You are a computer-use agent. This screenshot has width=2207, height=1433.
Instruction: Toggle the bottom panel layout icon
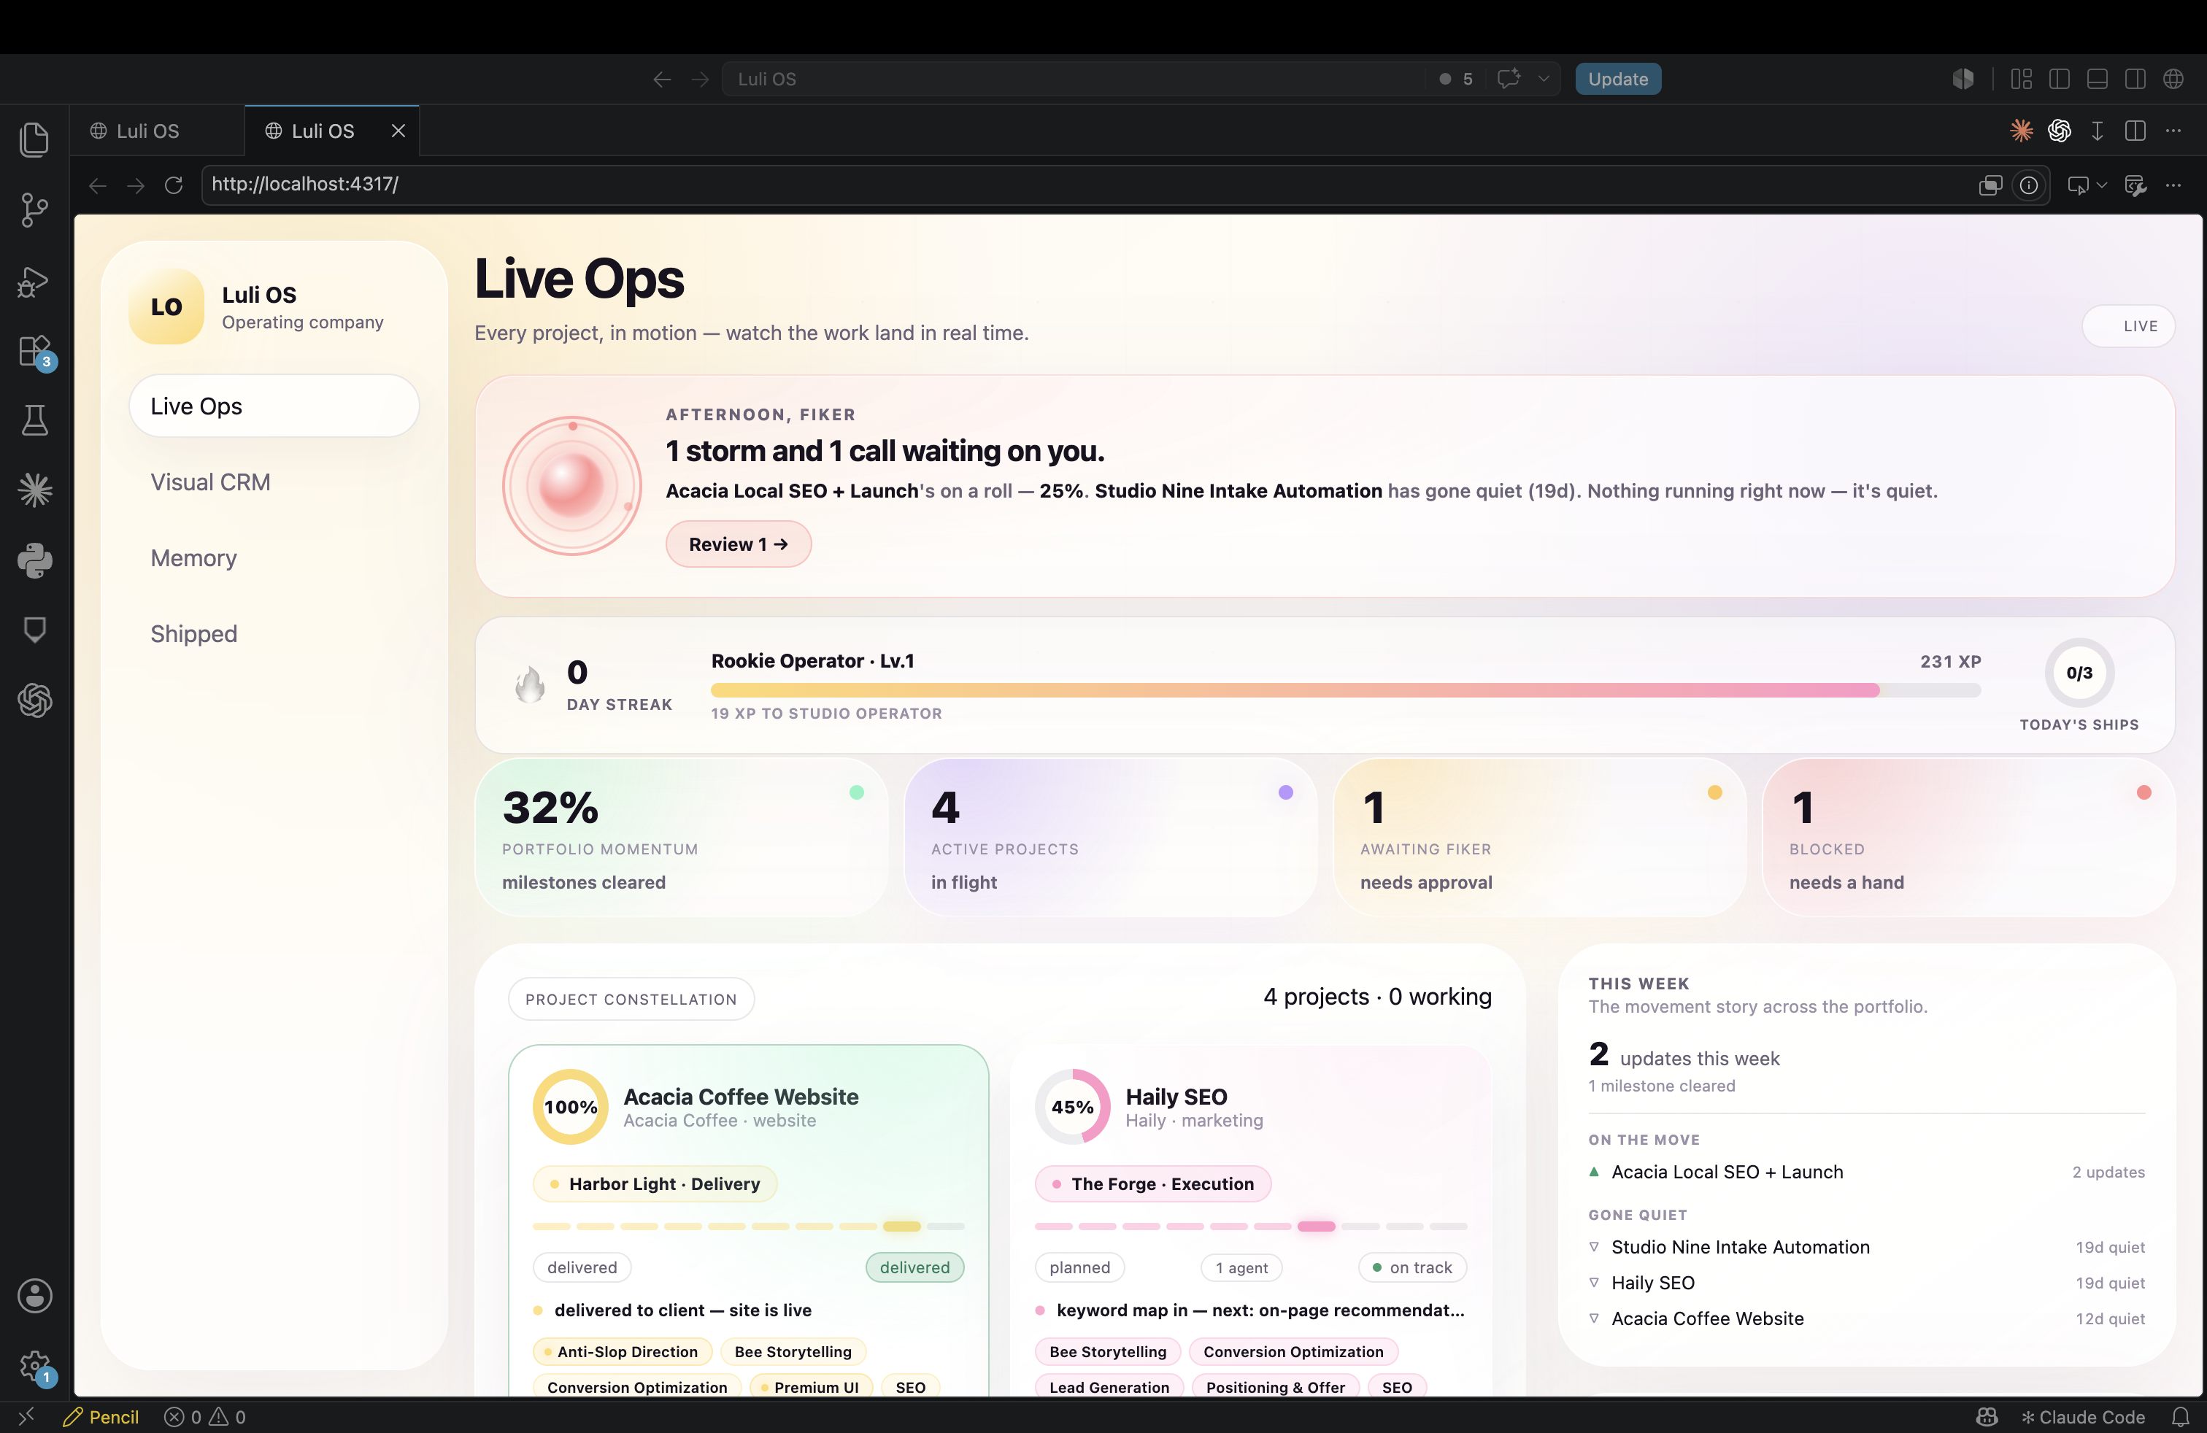click(x=2098, y=79)
